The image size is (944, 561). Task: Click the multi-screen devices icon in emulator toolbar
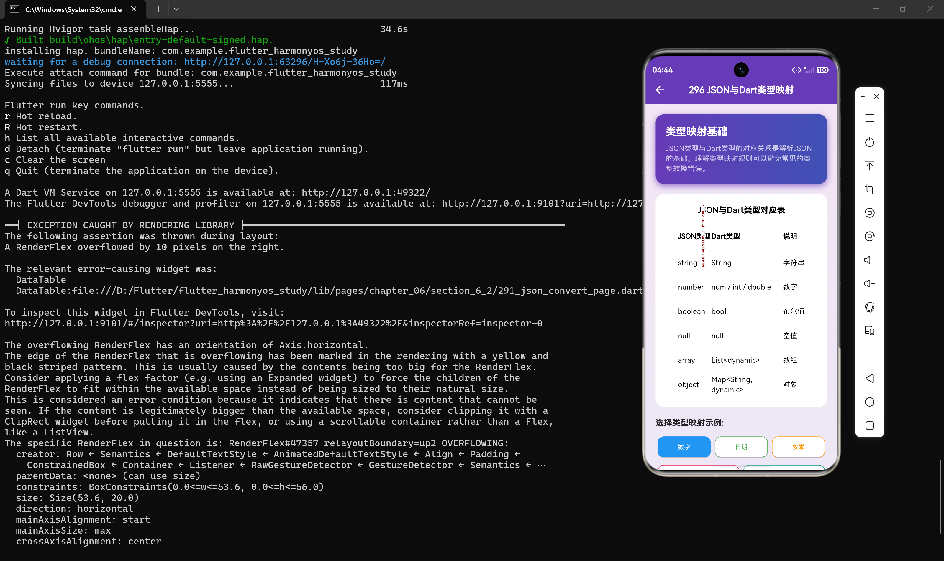point(869,331)
